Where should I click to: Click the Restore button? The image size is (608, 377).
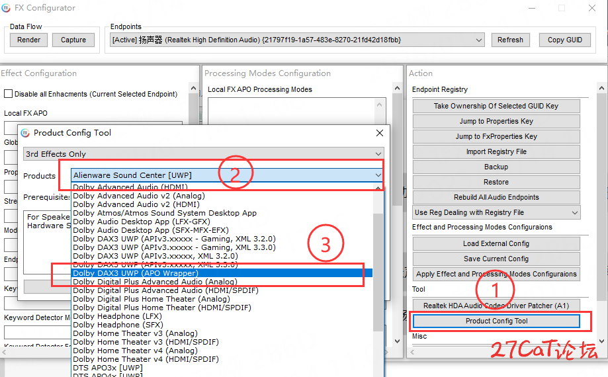coord(496,182)
